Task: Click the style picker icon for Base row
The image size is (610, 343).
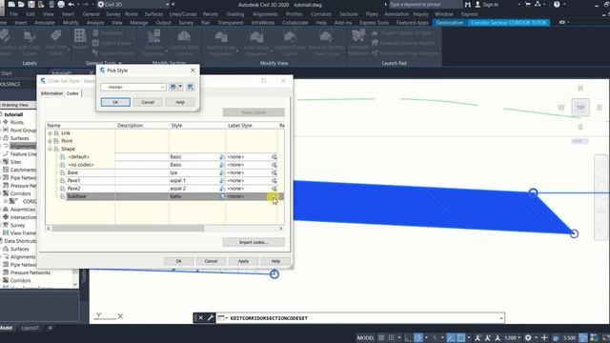Action: click(222, 172)
